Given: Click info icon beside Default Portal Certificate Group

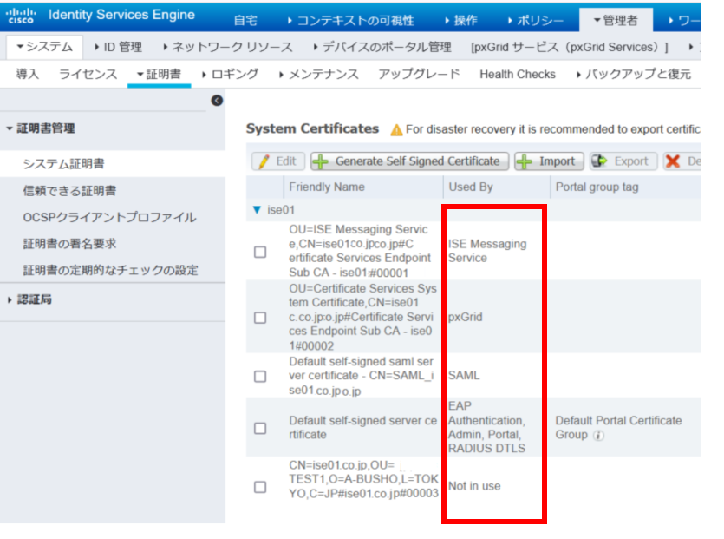Looking at the screenshot, I should tap(597, 435).
